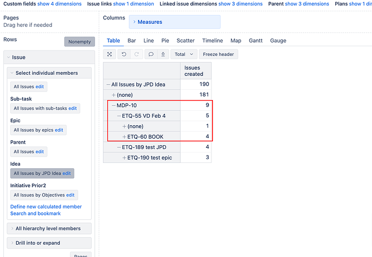
Task: Edit All Issues under Parent hierarchy
Action: [39, 152]
